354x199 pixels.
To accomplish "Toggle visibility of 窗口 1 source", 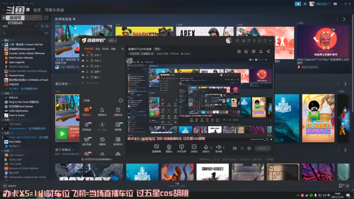I will (83, 77).
